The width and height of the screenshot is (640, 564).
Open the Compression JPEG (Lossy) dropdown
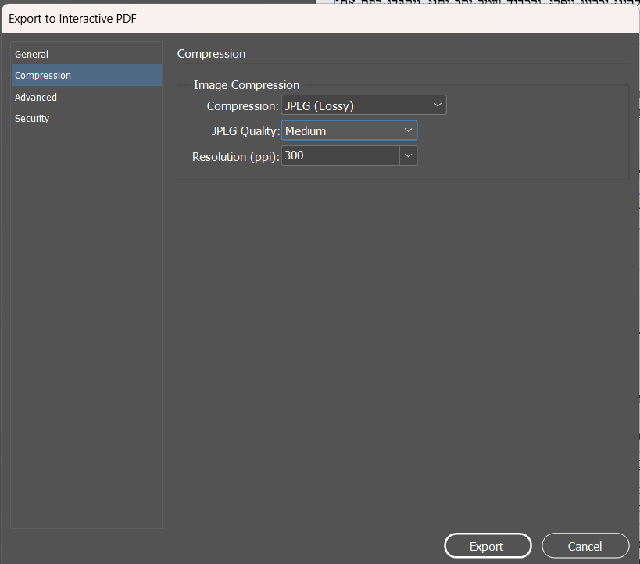coord(363,105)
